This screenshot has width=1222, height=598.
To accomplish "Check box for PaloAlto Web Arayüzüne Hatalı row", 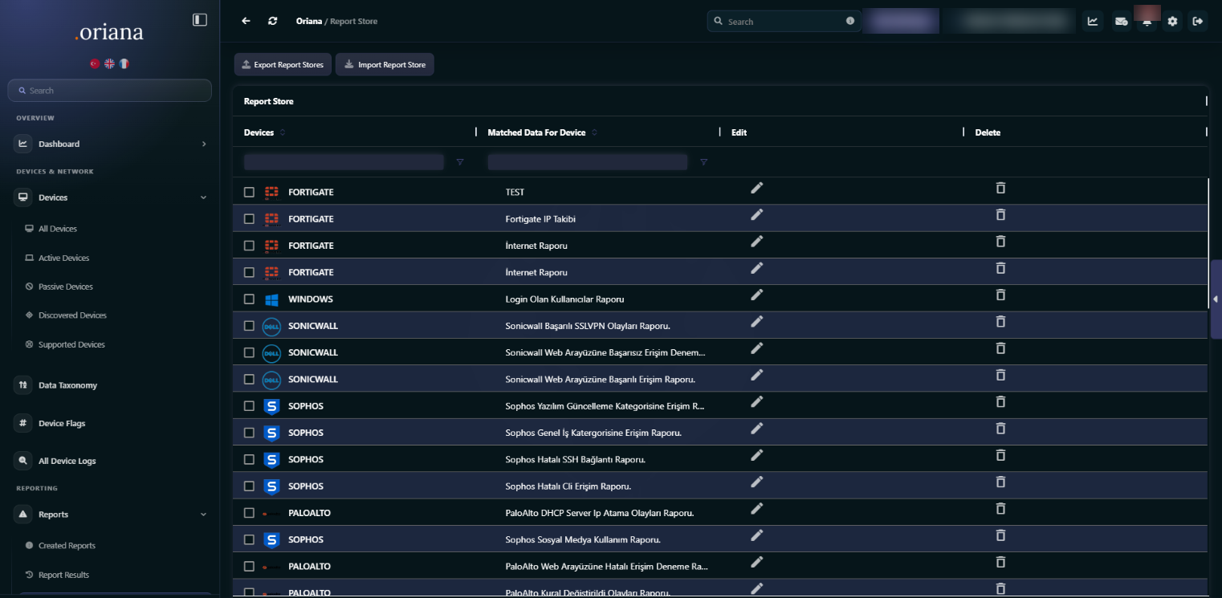I will [x=249, y=567].
